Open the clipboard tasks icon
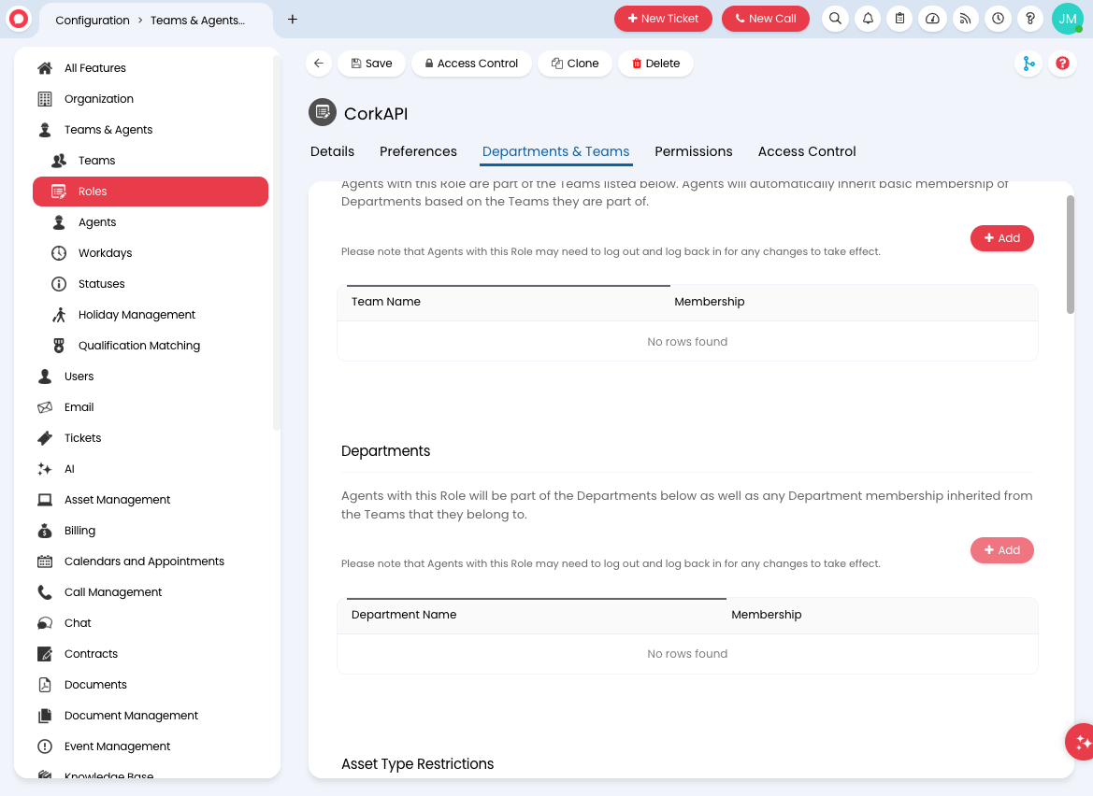This screenshot has width=1093, height=796. 899,19
